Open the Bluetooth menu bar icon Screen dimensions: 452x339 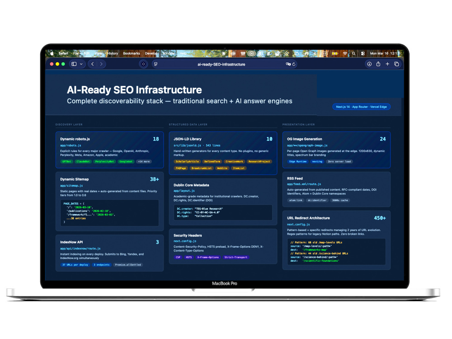coord(315,53)
